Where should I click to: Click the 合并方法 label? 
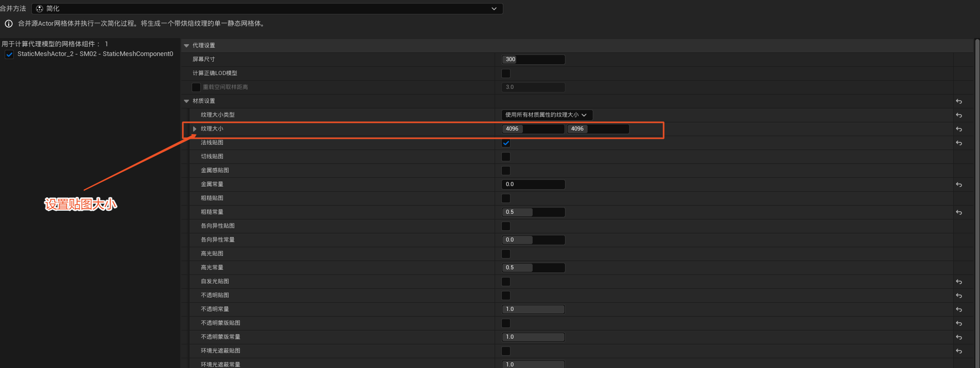13,9
